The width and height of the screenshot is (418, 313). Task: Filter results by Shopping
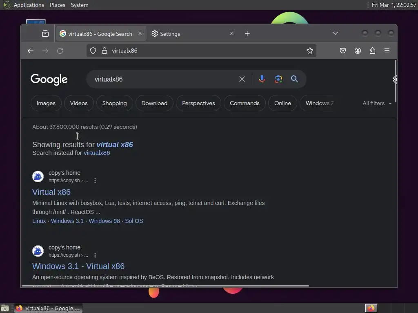115,103
